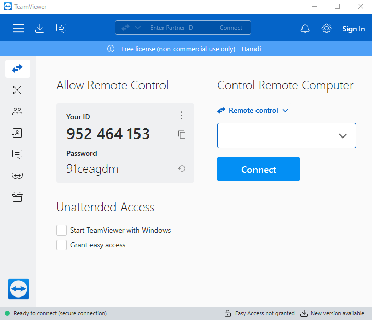Click the Allow Remote Control heading
Viewport: 372px width, 320px height.
(x=112, y=85)
